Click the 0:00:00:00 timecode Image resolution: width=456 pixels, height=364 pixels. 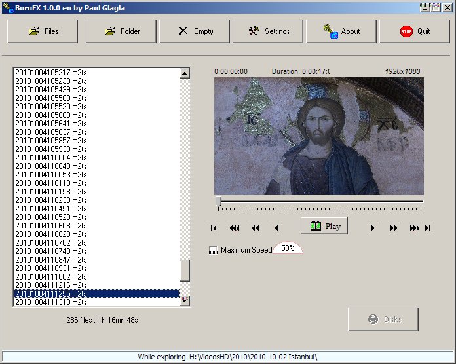tap(231, 71)
